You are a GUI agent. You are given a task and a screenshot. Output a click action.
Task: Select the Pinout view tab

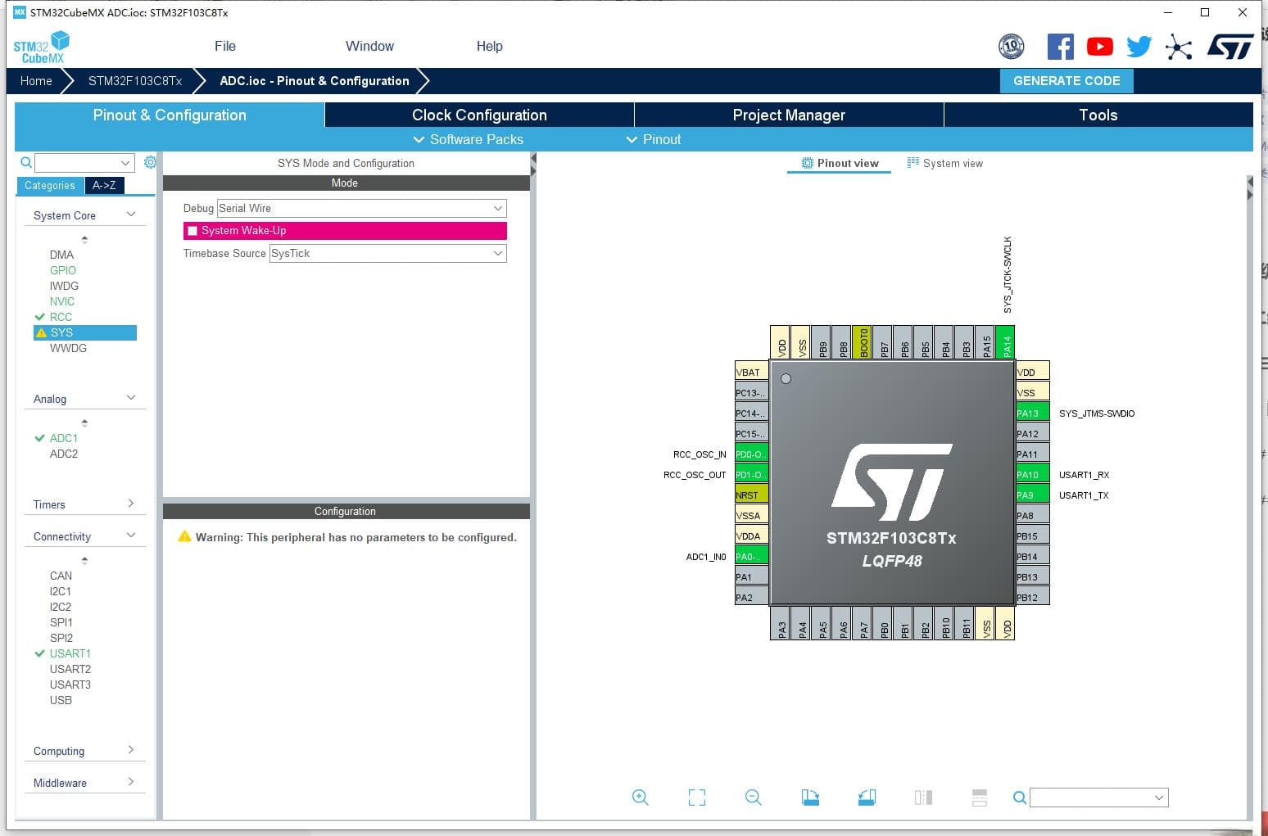[840, 163]
